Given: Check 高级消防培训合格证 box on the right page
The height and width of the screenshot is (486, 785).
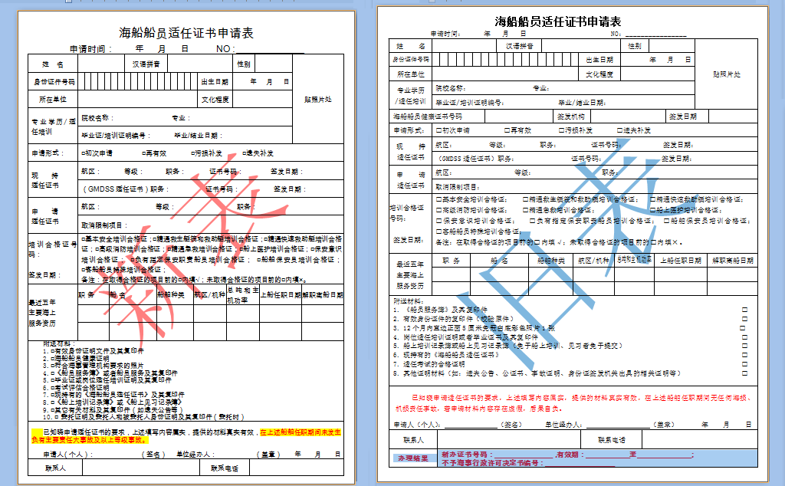Looking at the screenshot, I should [x=439, y=210].
